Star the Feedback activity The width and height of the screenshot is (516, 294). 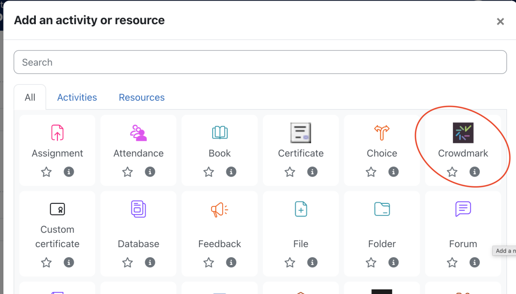[209, 262]
